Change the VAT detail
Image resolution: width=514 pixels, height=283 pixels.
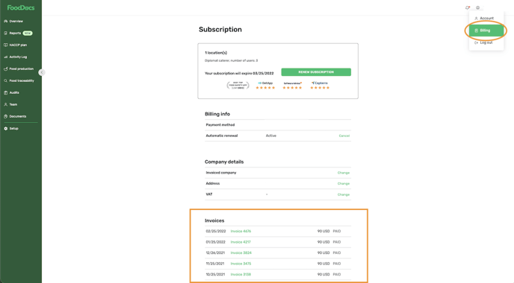(344, 194)
